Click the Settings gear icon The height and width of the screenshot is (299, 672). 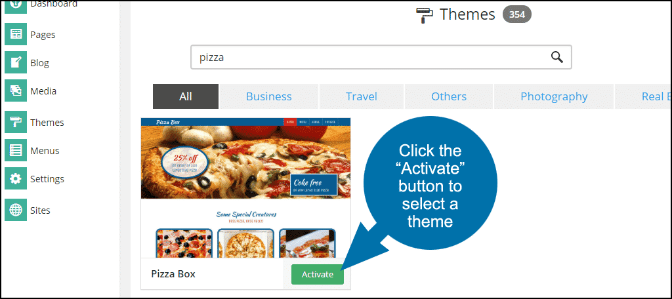16,178
